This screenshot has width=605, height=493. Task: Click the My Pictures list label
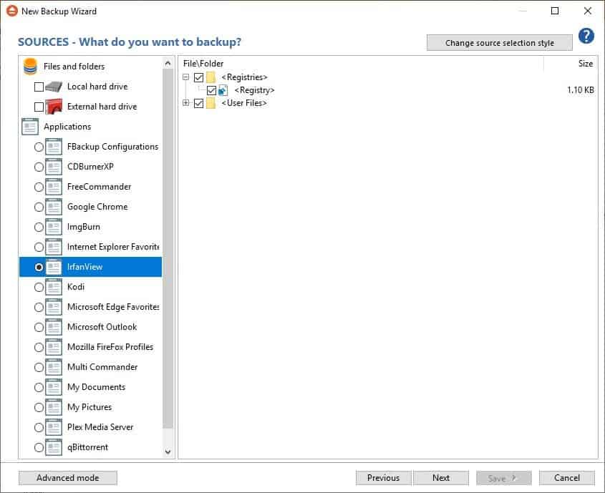click(x=89, y=407)
